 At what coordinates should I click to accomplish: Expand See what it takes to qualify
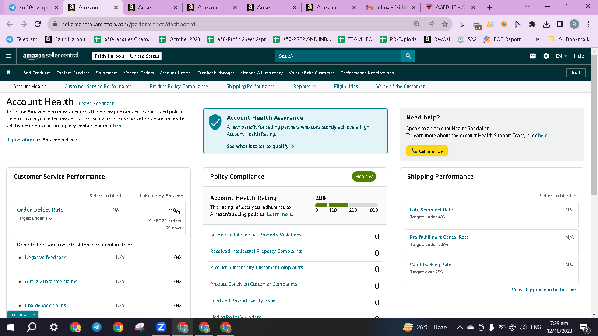(260, 146)
